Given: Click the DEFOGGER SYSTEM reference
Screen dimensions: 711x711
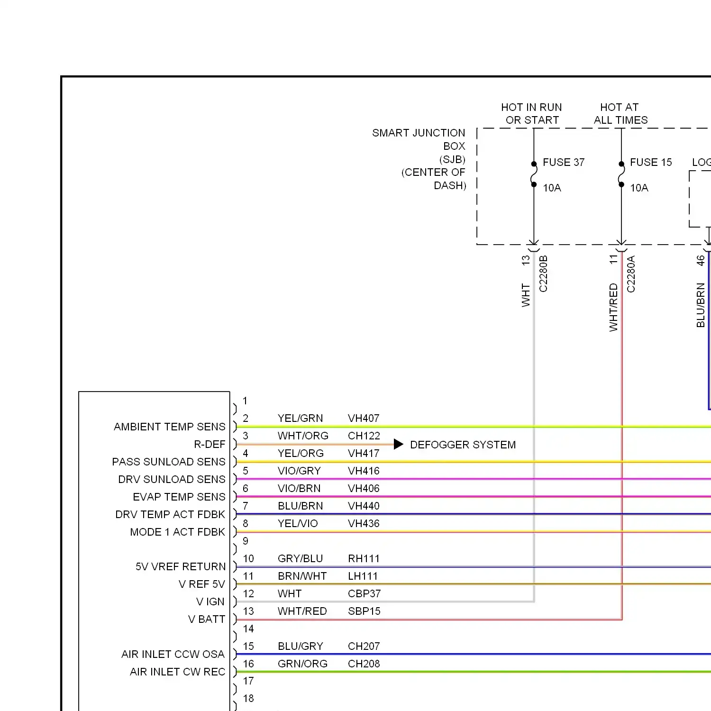Looking at the screenshot, I should point(463,445).
